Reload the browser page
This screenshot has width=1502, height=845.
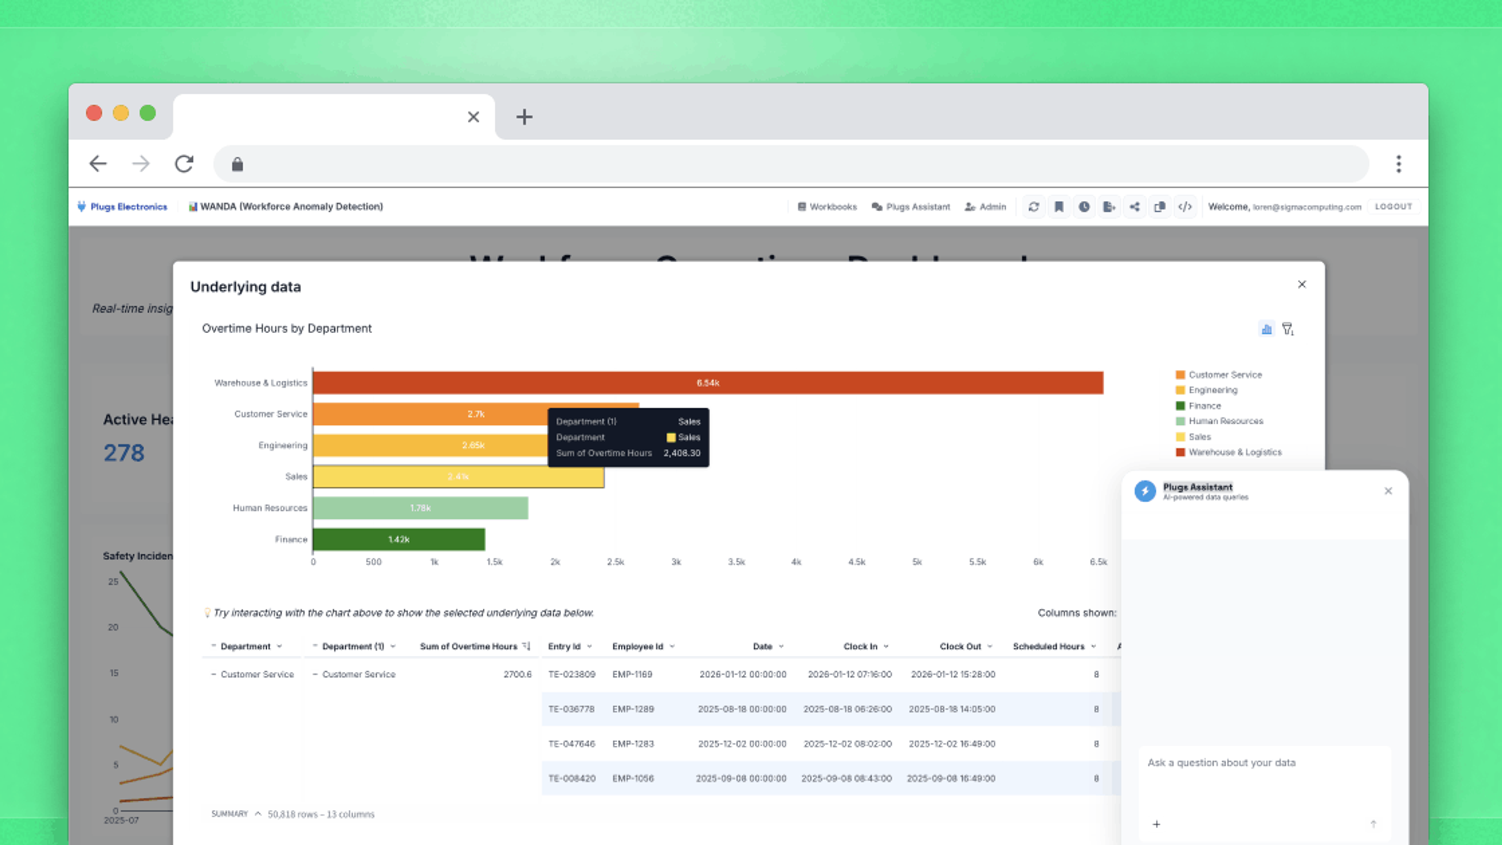(x=184, y=164)
